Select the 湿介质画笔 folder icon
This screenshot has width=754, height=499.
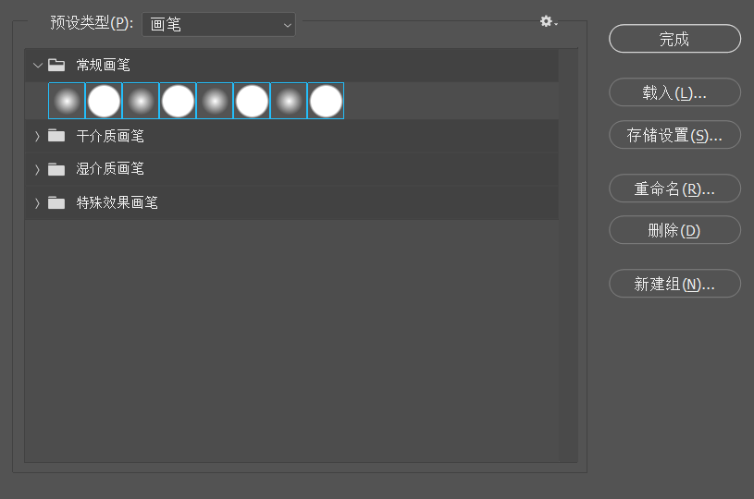[x=56, y=169]
